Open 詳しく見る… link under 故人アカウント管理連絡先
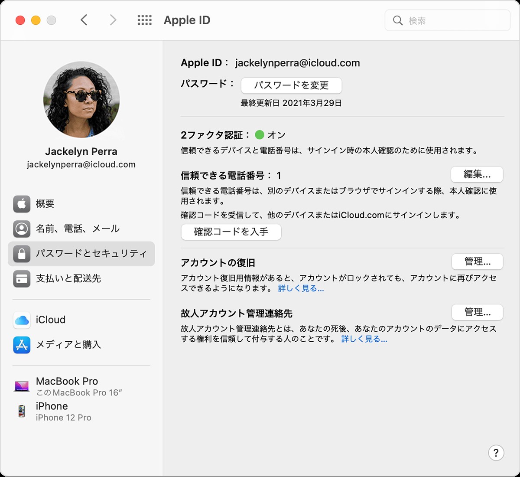This screenshot has height=477, width=520. pos(364,339)
